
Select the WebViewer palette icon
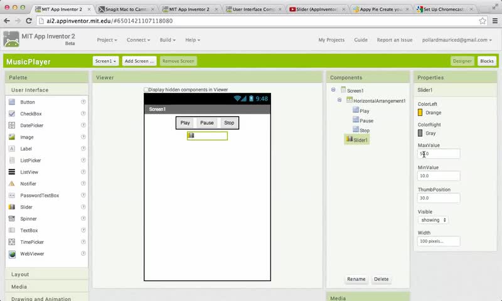12,254
